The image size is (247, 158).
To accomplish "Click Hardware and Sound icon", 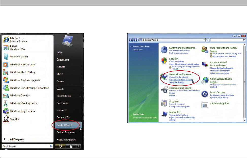I will coord(164,90).
